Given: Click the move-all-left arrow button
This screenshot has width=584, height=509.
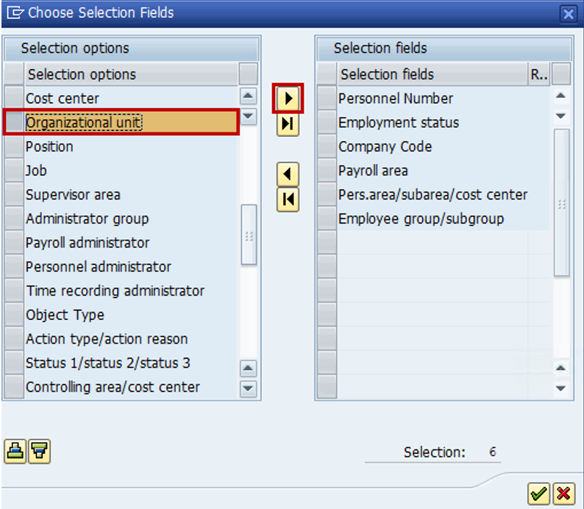Looking at the screenshot, I should pyautogui.click(x=288, y=199).
